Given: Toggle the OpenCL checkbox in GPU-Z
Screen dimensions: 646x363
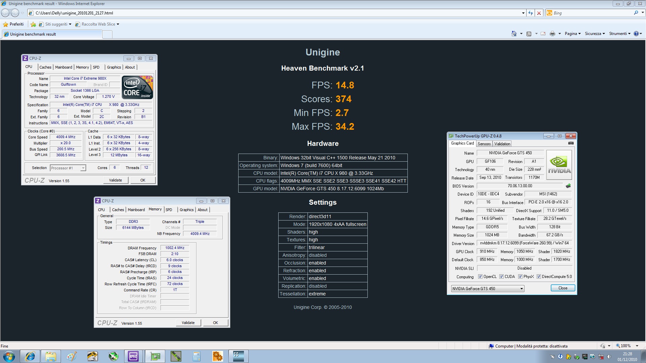Looking at the screenshot, I should (x=480, y=277).
